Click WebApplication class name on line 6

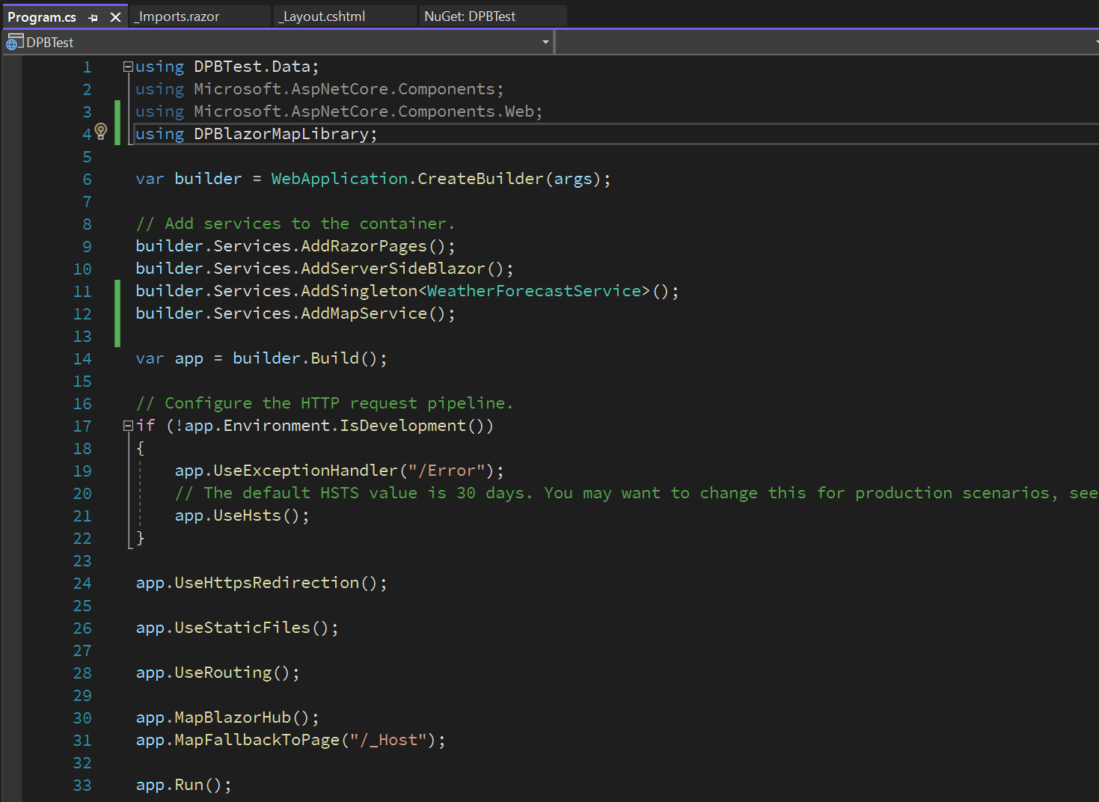[339, 179]
